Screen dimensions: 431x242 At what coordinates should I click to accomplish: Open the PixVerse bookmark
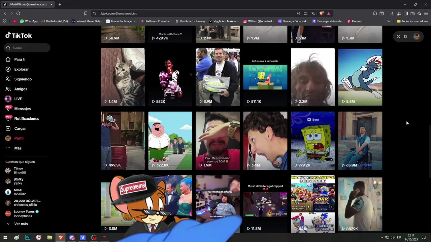tap(156, 21)
